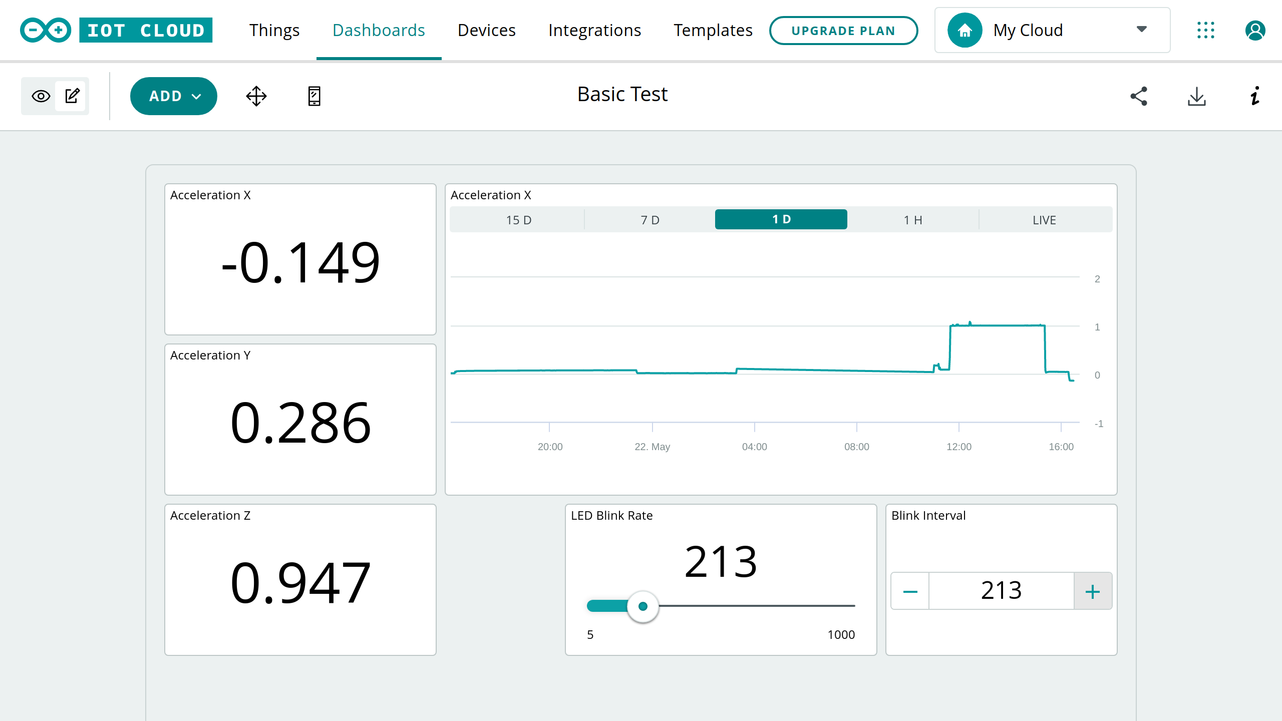1282x721 pixels.
Task: Switch to mobile layout view icon
Action: [x=314, y=96]
